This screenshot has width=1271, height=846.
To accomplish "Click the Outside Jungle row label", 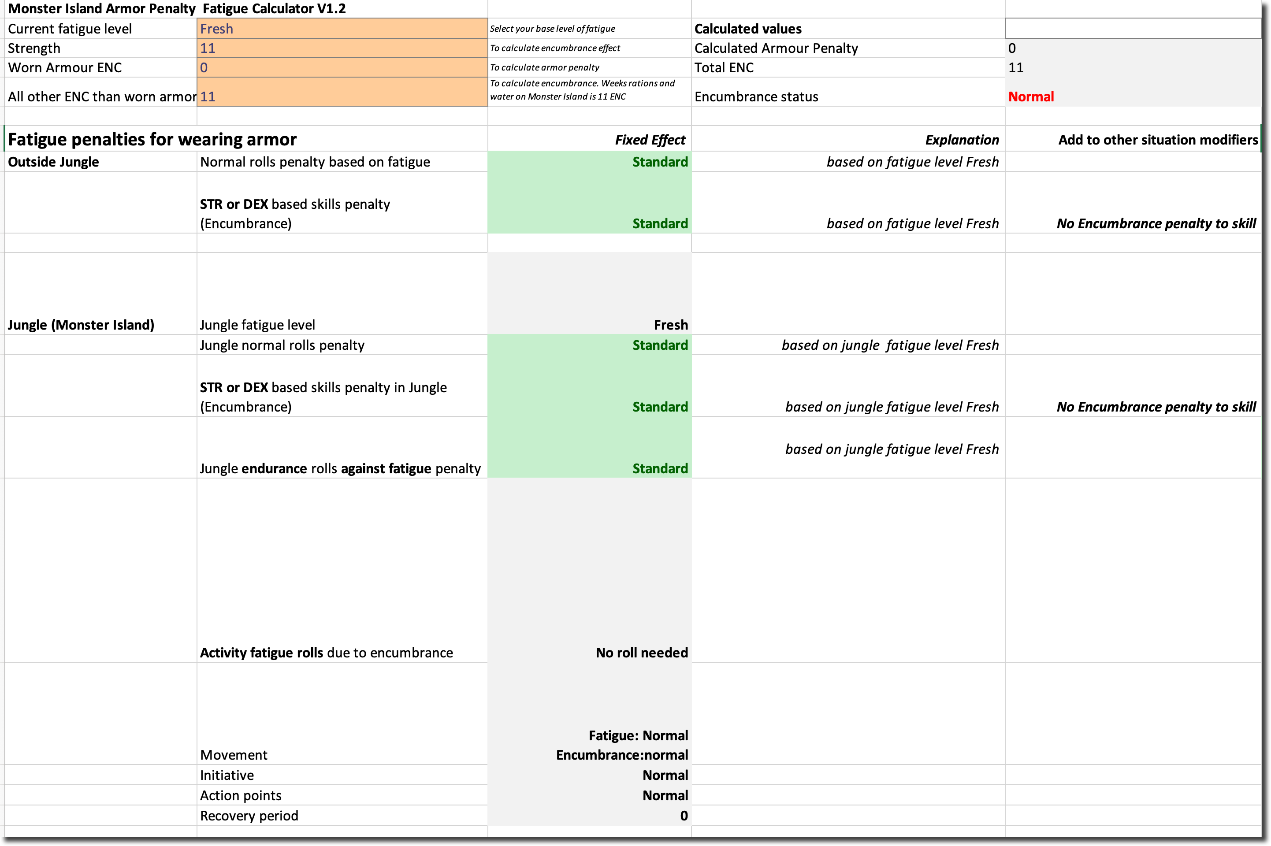I will click(x=53, y=162).
